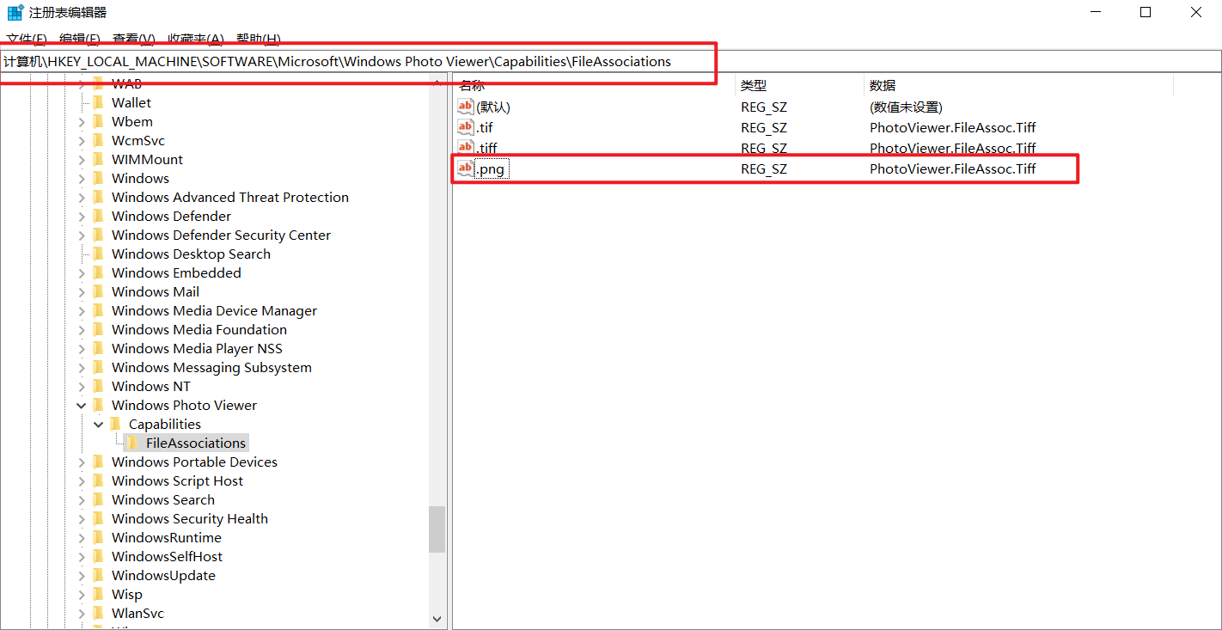Click folder icon of Windows Media Foundation key

(98, 329)
